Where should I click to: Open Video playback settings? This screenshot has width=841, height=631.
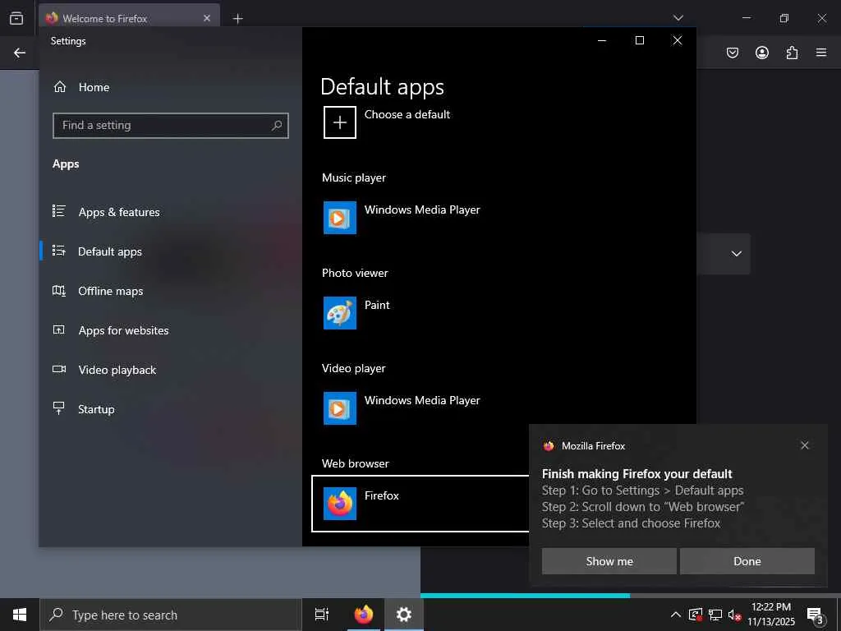click(117, 370)
